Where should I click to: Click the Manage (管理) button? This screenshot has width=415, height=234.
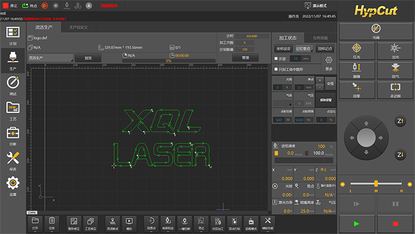pyautogui.click(x=245, y=58)
